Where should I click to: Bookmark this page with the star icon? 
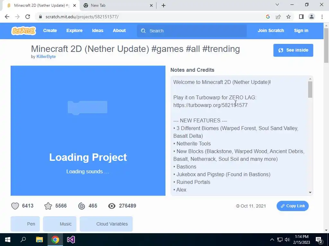point(289,17)
